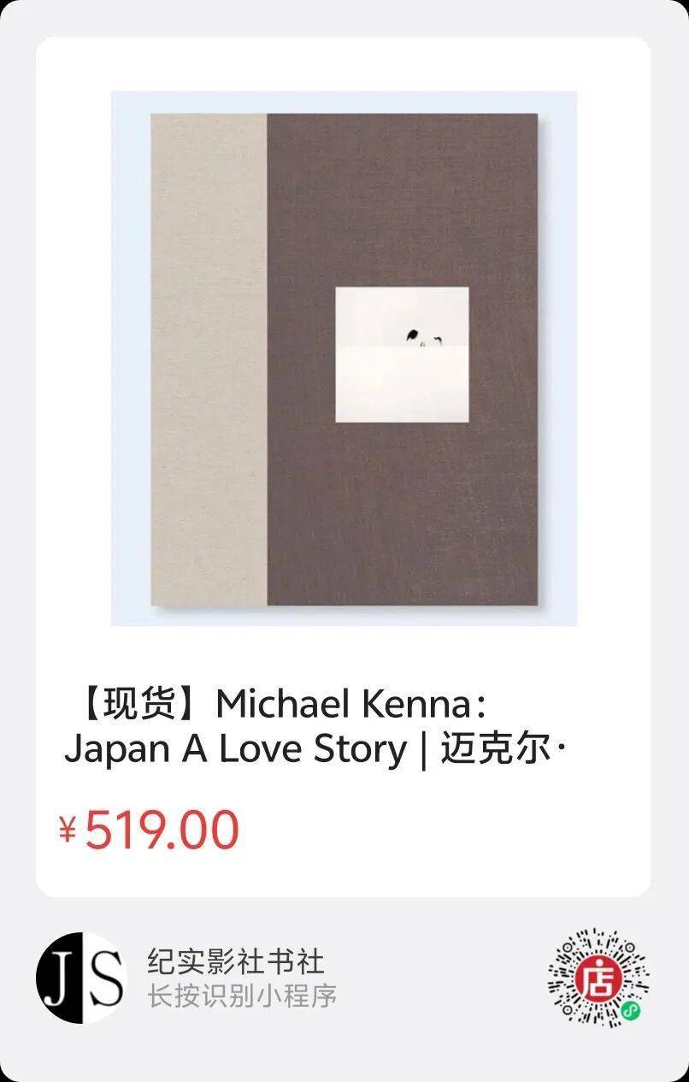Click the green mini program badge on QR code
The width and height of the screenshot is (689, 1082).
[x=629, y=1012]
